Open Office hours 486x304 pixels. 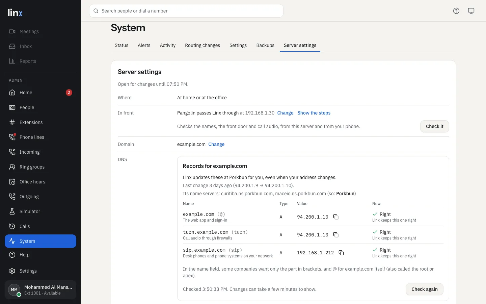40,182
